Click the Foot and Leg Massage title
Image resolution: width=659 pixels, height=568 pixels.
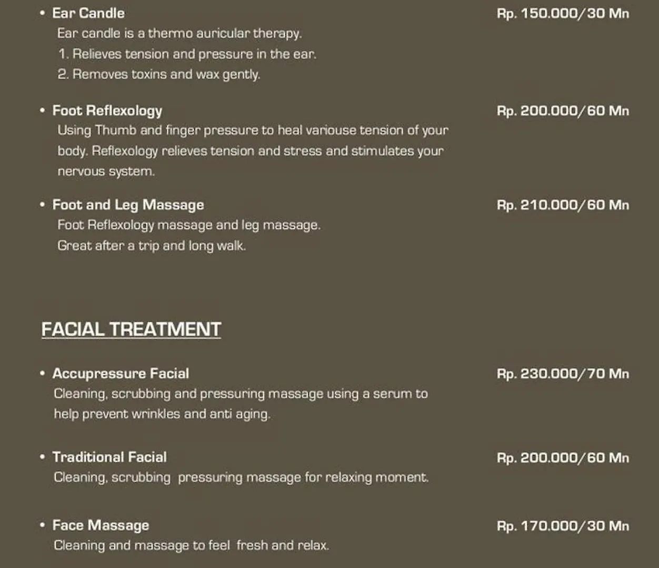click(128, 205)
